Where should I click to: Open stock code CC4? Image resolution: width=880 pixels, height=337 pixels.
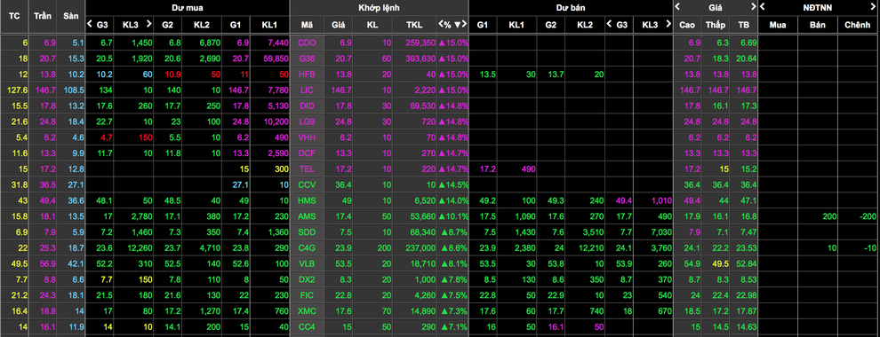[307, 326]
